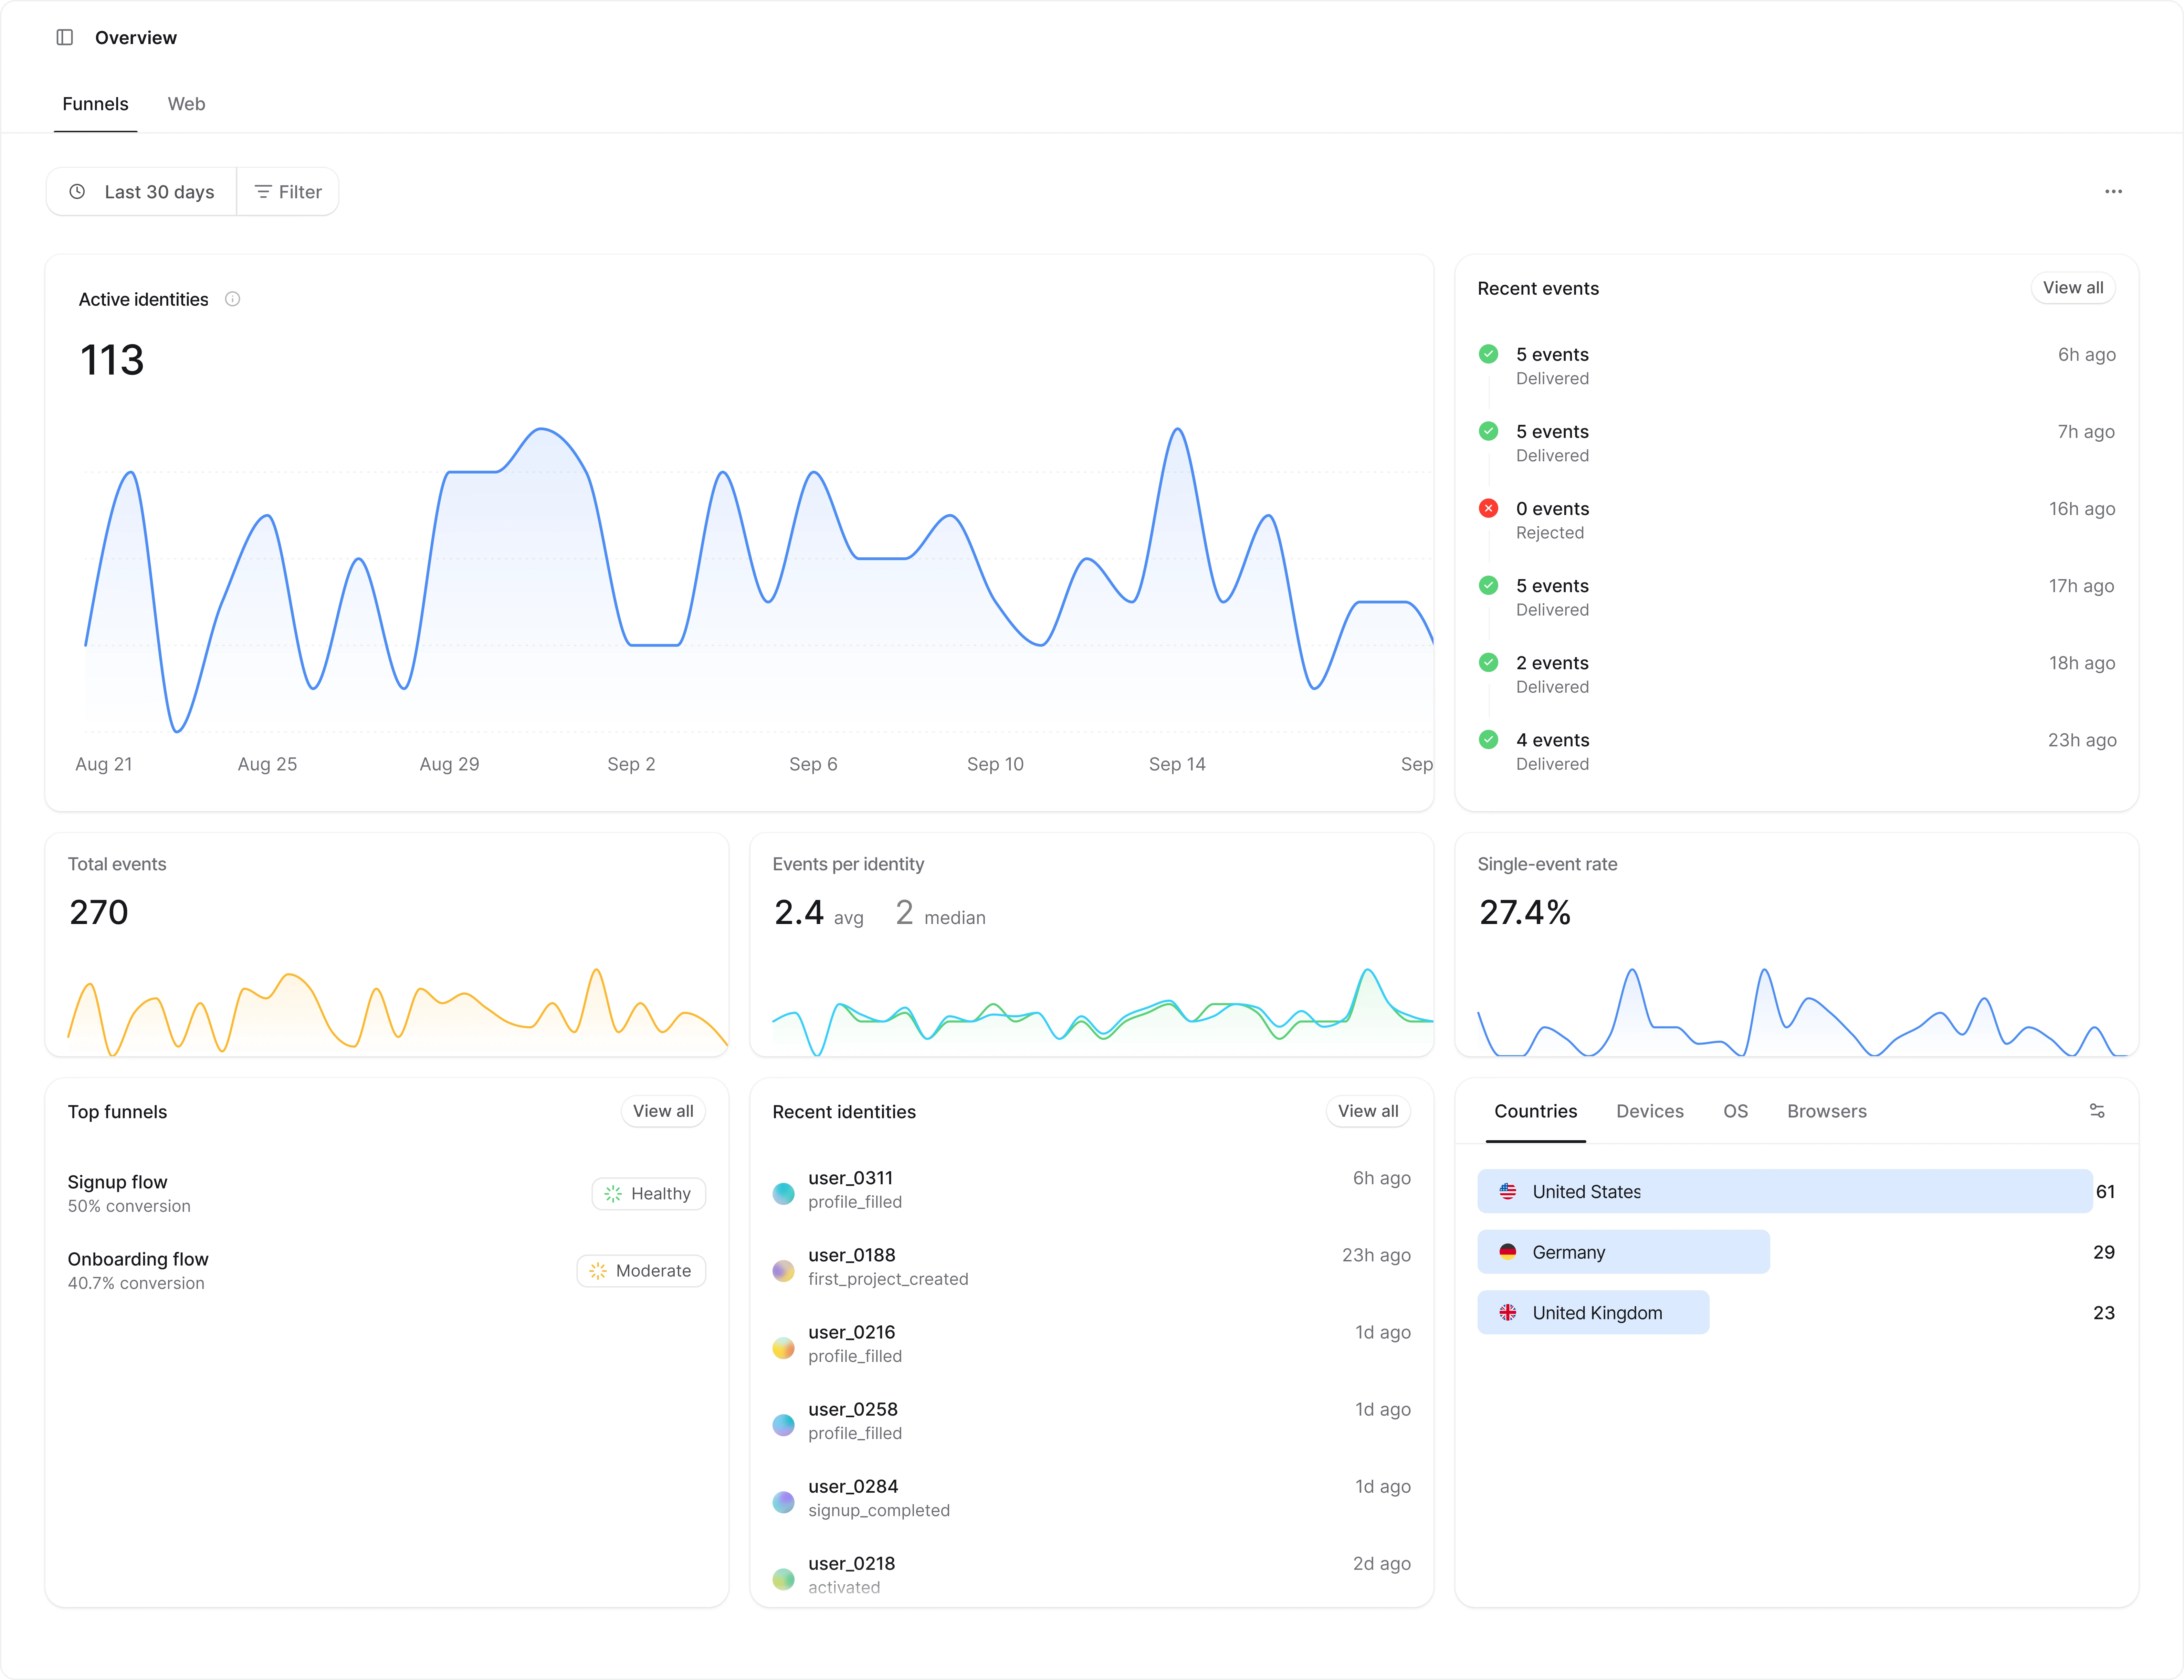View all top funnels

point(663,1111)
